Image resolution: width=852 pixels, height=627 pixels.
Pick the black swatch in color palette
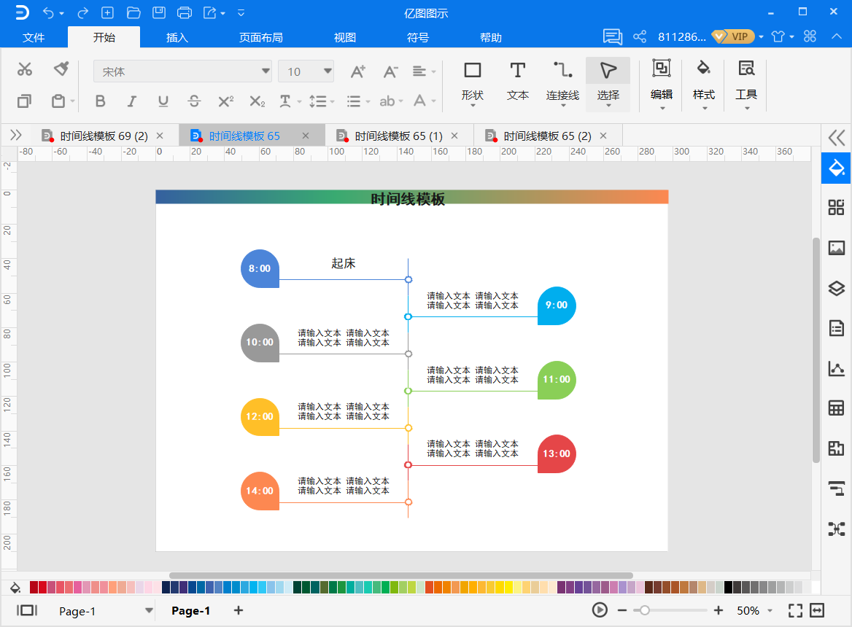(x=728, y=587)
